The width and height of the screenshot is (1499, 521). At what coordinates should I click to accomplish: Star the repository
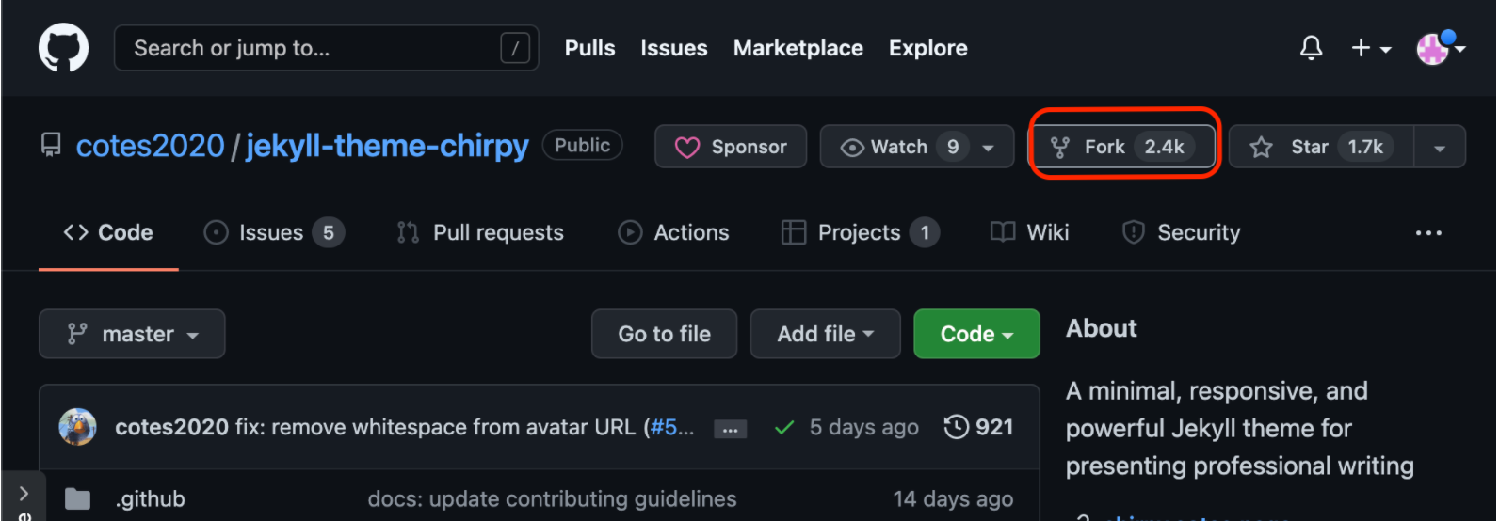pos(1321,147)
